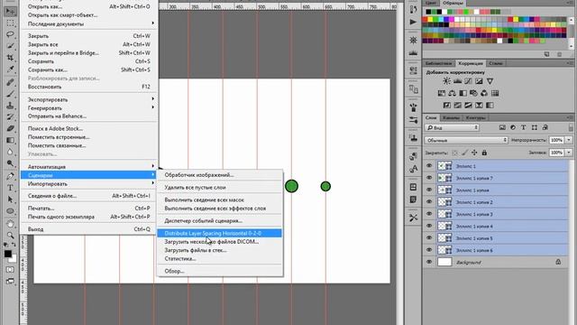Add a Levels adjustment
This screenshot has width=577, height=325.
[x=457, y=81]
